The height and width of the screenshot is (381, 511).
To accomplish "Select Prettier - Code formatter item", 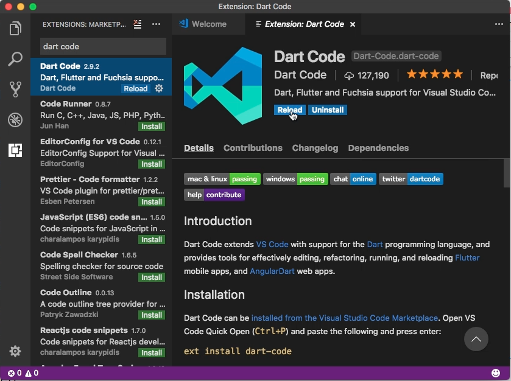I will pyautogui.click(x=101, y=190).
